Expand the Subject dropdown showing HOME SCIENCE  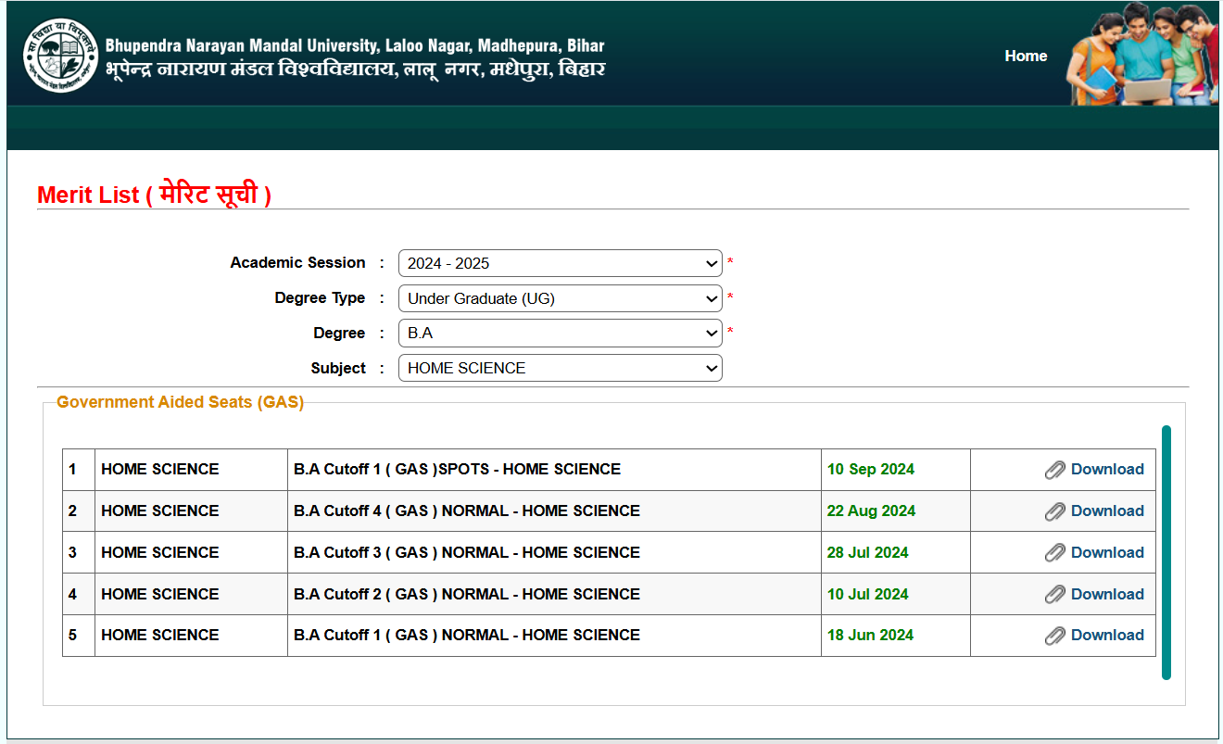tap(561, 368)
